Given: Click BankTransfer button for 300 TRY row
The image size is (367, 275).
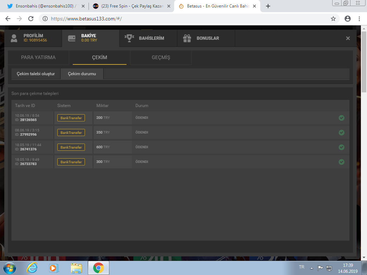Looking at the screenshot, I should 71,162.
